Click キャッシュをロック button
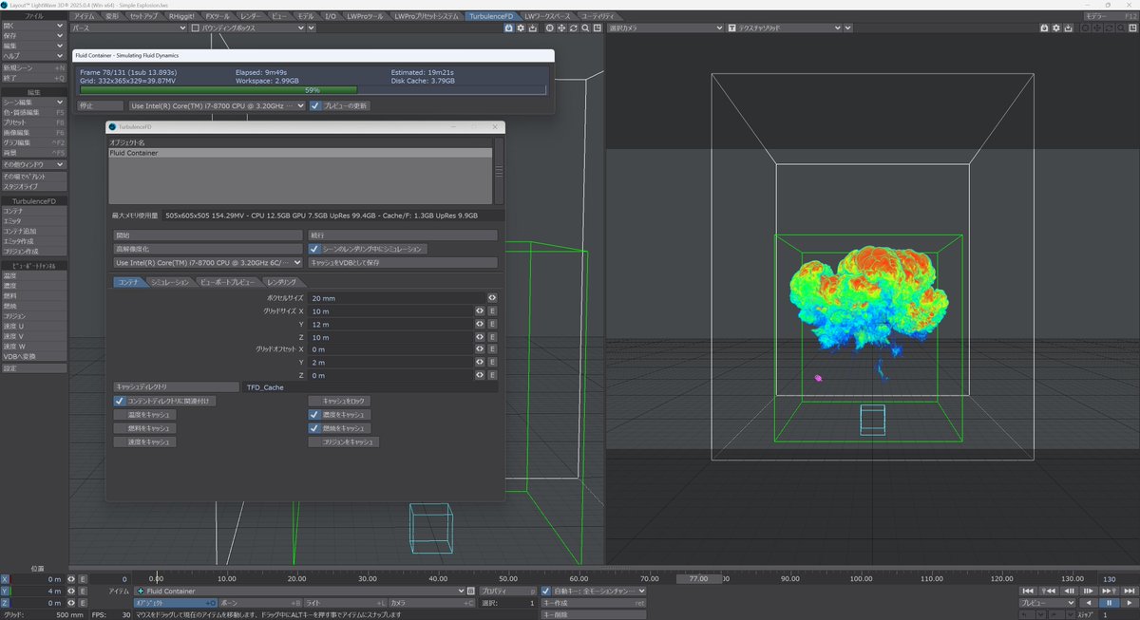This screenshot has width=1140, height=620. [x=339, y=402]
